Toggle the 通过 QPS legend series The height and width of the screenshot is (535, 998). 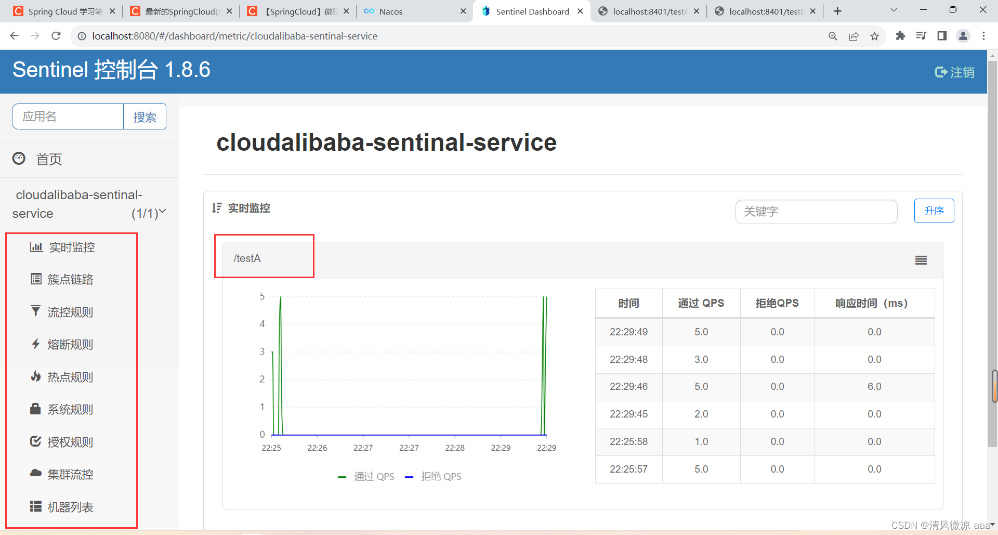coord(366,476)
